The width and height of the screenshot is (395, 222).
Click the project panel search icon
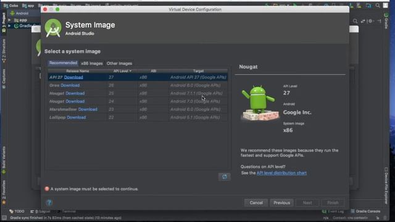coord(355,21)
